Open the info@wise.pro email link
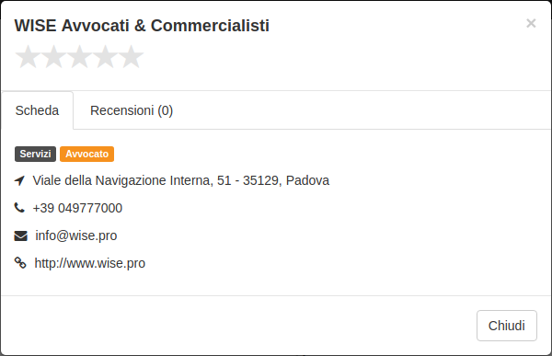552x356 pixels. click(x=76, y=235)
